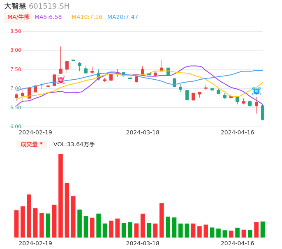The width and height of the screenshot is (282, 249).
Task: Click the blue bear (熊) signal marker
Action: click(x=257, y=91)
